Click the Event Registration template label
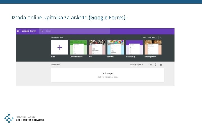 [150, 57]
